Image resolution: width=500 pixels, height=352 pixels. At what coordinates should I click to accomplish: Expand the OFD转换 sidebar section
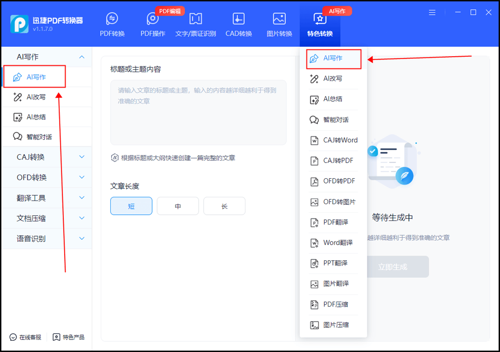click(46, 177)
